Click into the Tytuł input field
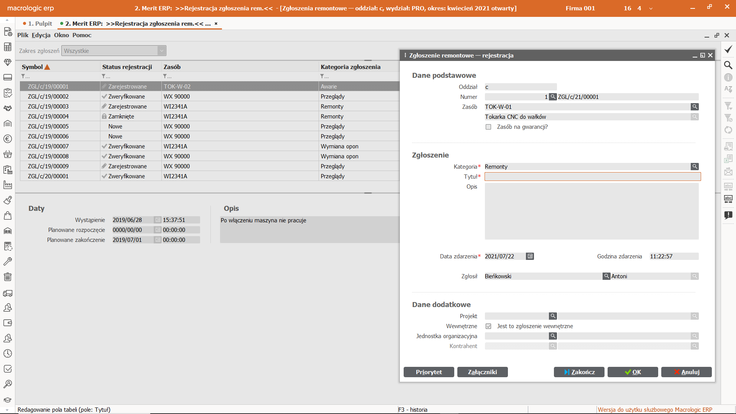 coord(592,176)
